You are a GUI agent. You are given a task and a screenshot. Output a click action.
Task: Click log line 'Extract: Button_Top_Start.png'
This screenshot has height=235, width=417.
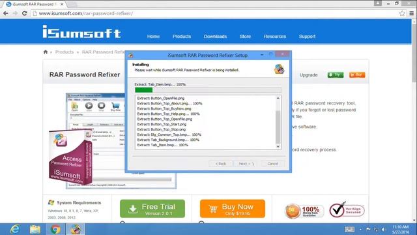coord(162,124)
